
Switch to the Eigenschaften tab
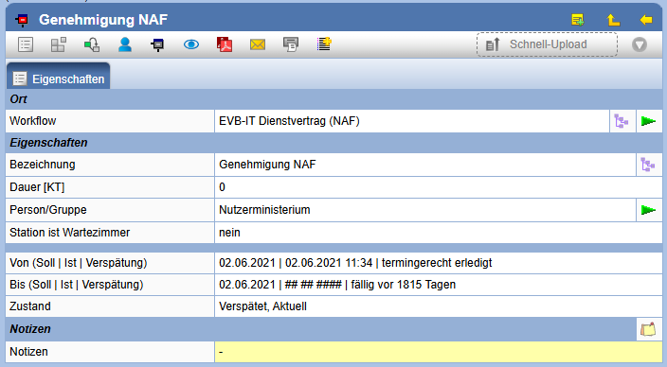(x=59, y=77)
